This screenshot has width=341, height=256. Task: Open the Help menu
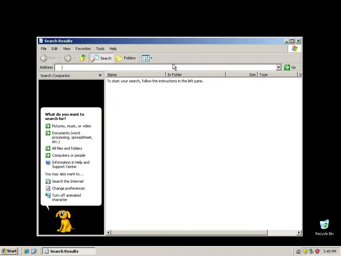[x=113, y=49]
